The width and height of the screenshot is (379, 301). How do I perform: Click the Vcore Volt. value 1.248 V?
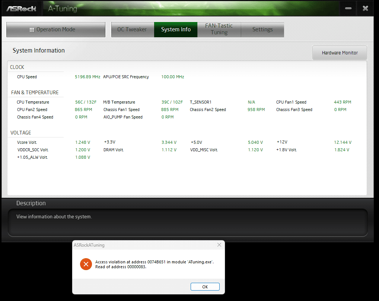pos(83,142)
